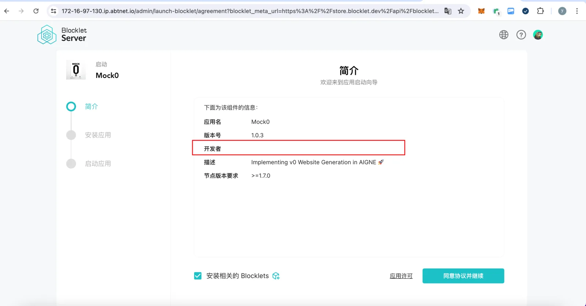
Task: Open the blue window extension icon
Action: tap(511, 11)
